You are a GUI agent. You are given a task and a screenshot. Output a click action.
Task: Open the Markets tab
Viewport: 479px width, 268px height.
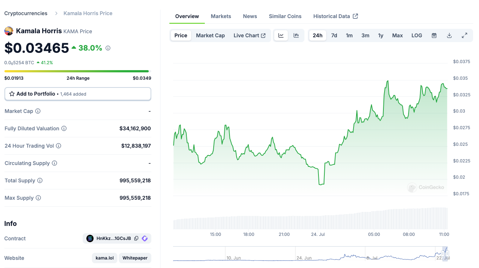click(x=221, y=16)
